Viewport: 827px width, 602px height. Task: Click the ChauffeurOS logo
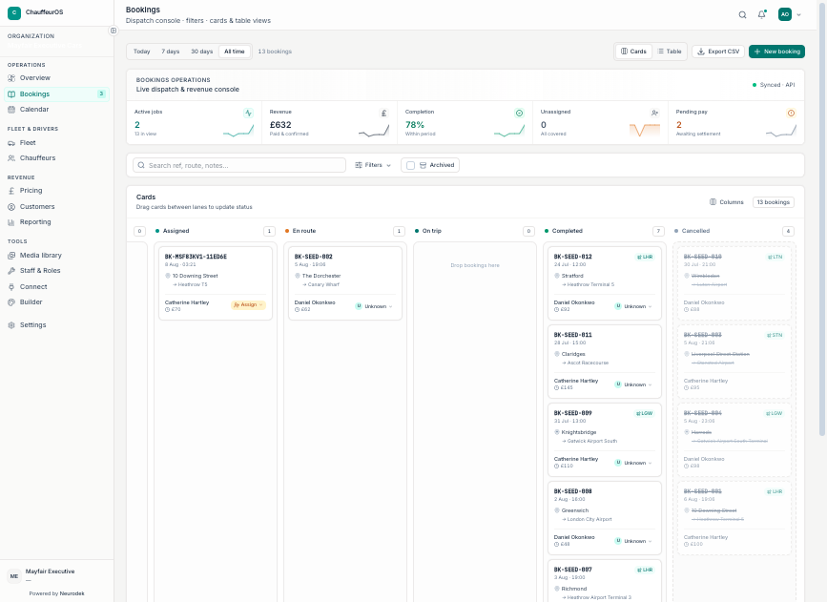14,12
